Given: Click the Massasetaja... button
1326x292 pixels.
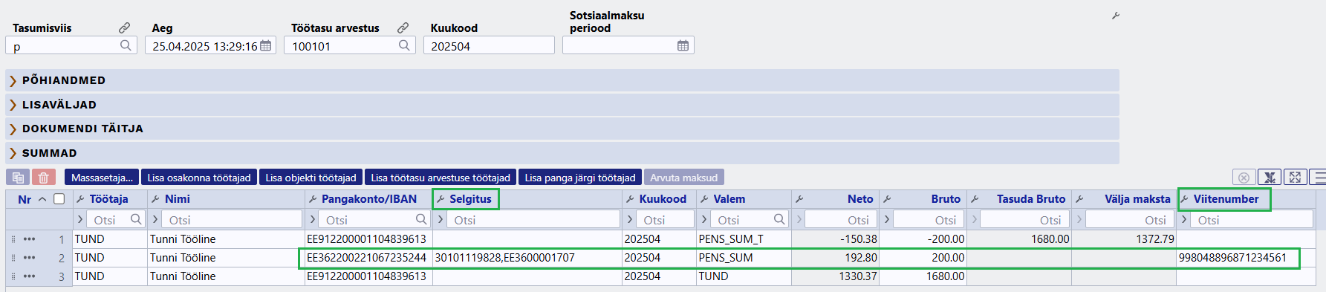Looking at the screenshot, I should tap(102, 178).
